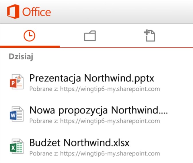Switch to the Recent documents clock tab
This screenshot has width=193, height=163.
pos(29,36)
